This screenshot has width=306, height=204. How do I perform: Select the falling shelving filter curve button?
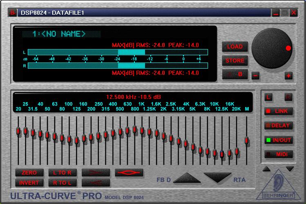(96, 173)
